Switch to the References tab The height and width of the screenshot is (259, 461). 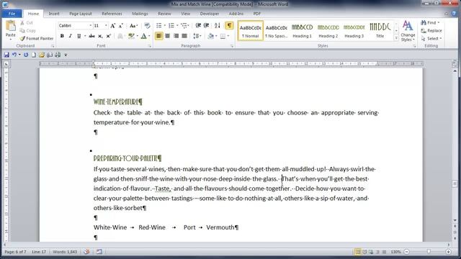[x=112, y=14]
